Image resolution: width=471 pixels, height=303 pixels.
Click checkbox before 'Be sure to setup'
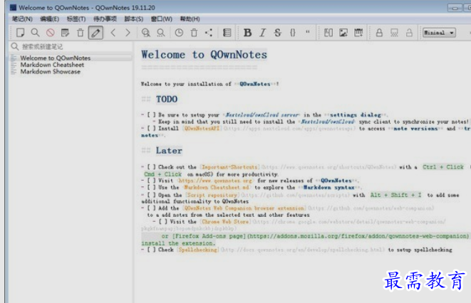151,115
